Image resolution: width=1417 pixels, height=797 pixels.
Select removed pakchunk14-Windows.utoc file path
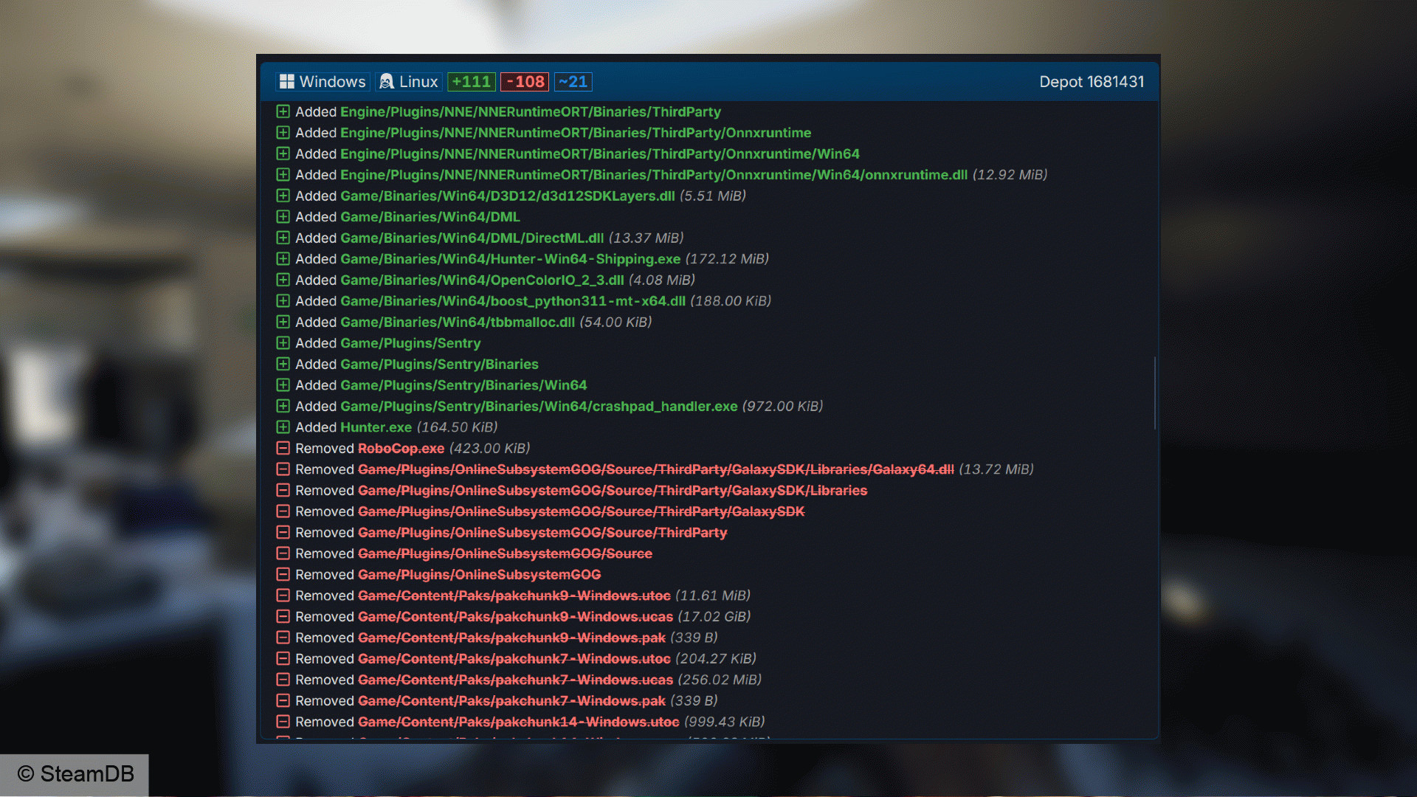519,722
